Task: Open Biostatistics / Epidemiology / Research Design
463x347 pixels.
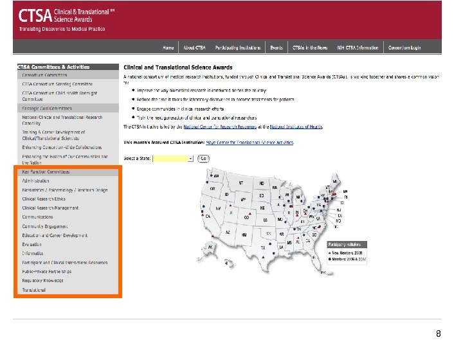Action: [65, 190]
